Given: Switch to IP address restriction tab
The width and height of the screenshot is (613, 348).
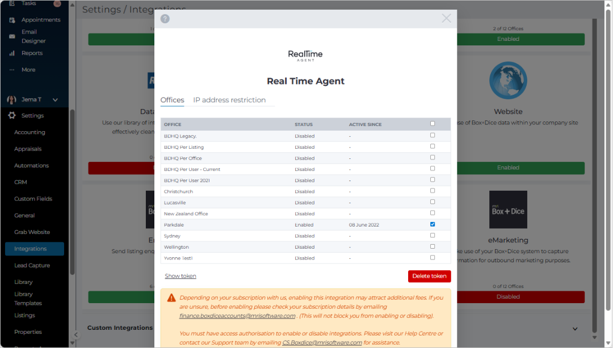Looking at the screenshot, I should (x=229, y=100).
